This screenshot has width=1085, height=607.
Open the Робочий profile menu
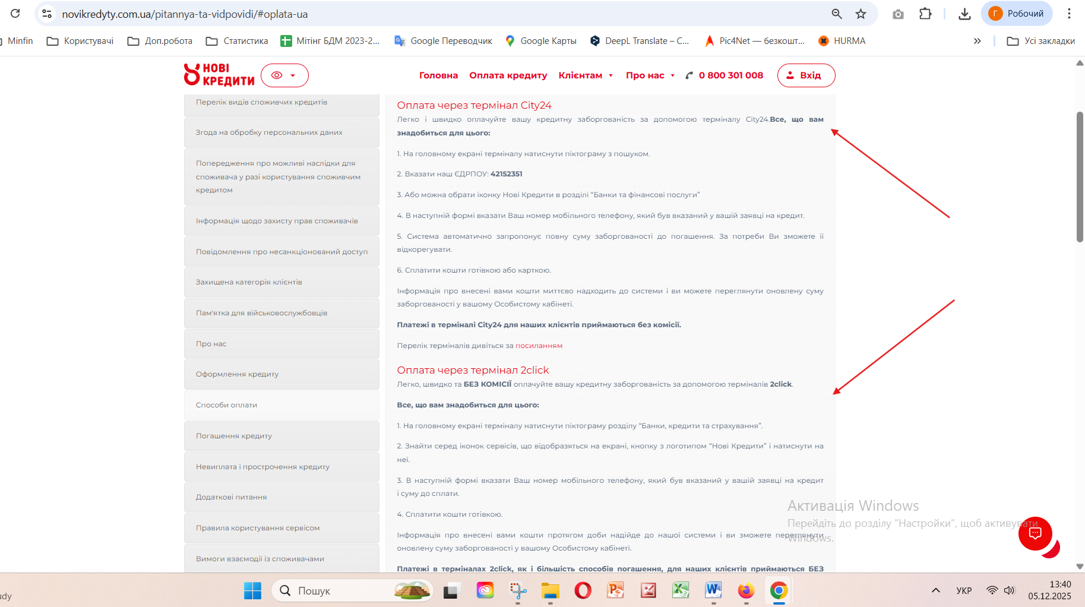pyautogui.click(x=1017, y=14)
